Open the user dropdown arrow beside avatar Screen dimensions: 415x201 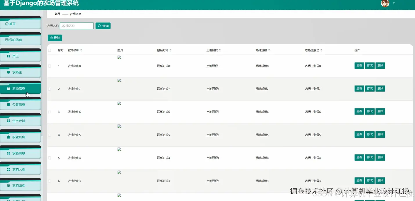point(394,3)
